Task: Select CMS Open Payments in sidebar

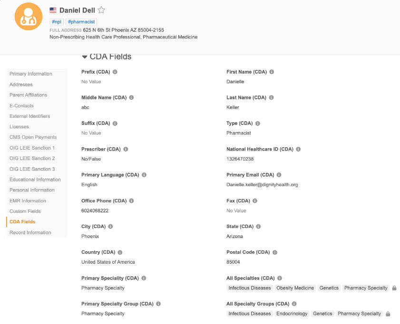Action: coord(33,137)
